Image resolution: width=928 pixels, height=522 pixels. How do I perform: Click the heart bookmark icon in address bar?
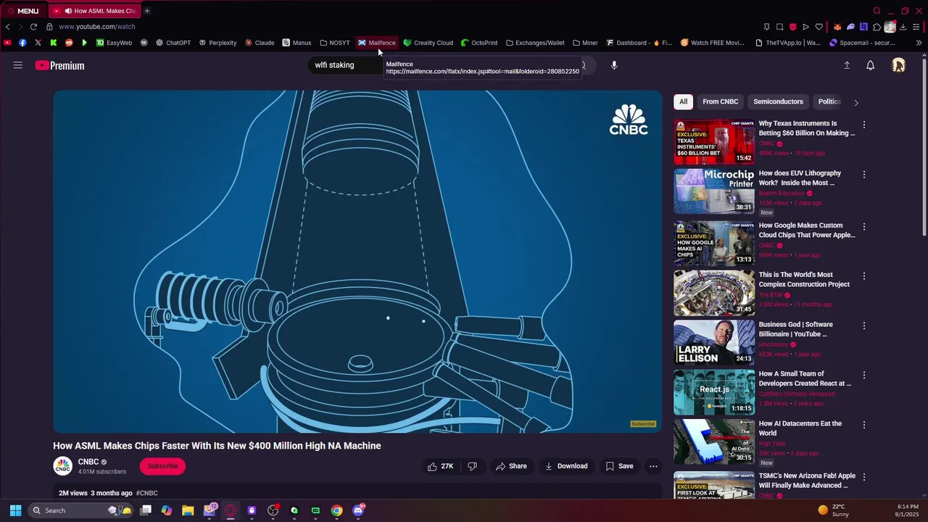pyautogui.click(x=819, y=27)
